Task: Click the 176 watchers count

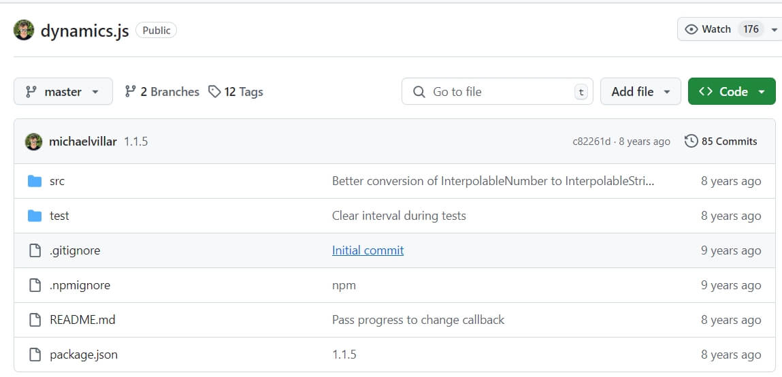Action: click(751, 29)
